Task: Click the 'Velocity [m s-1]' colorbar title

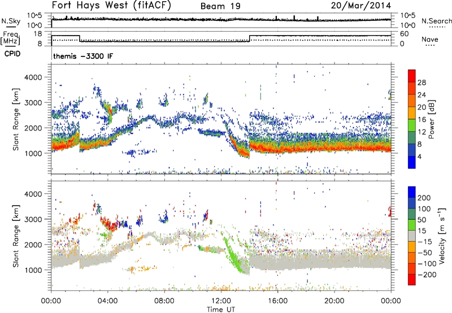Action: (442, 236)
